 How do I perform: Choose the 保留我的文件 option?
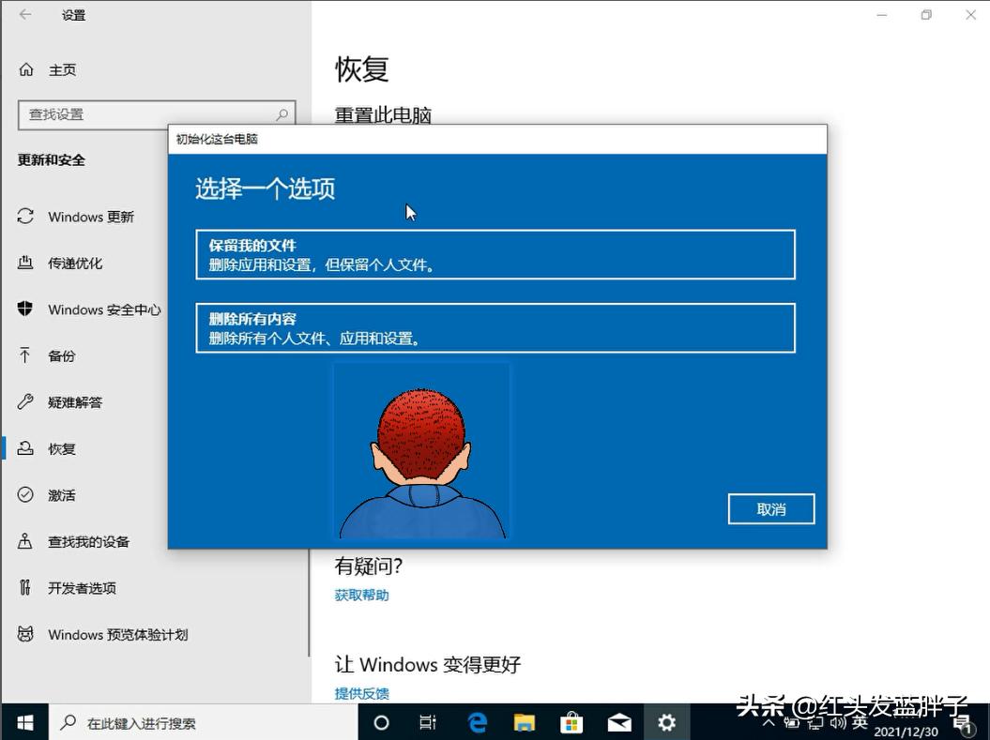point(495,254)
